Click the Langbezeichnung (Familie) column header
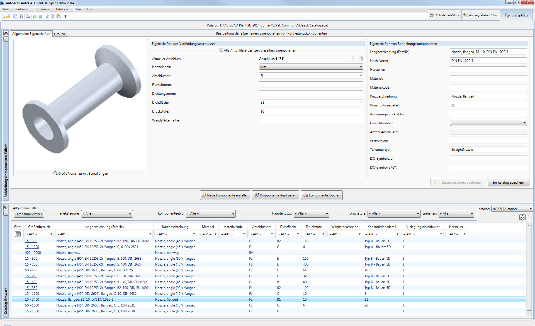 point(104,227)
